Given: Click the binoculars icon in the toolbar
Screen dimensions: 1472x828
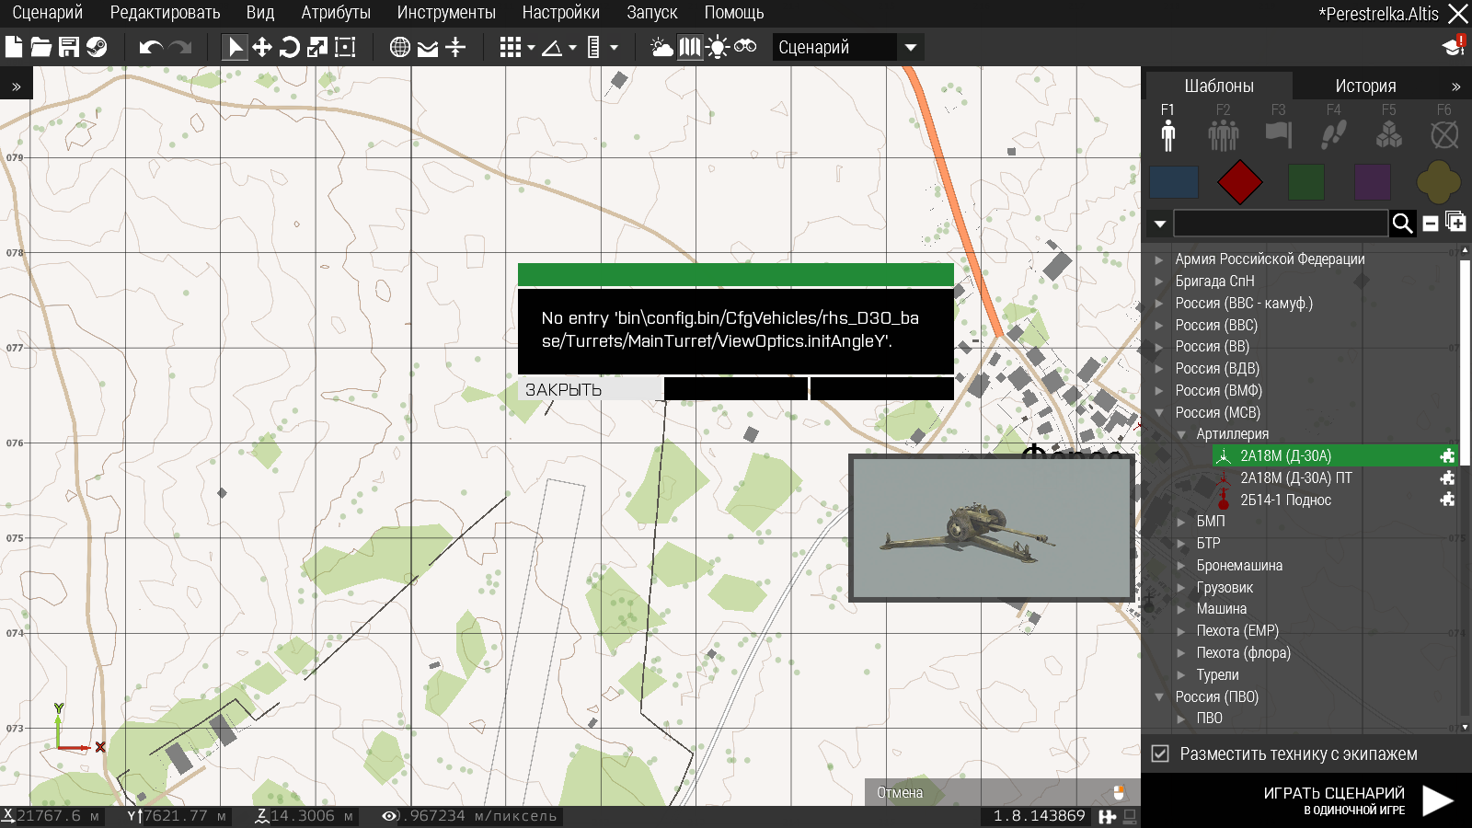Looking at the screenshot, I should pos(745,47).
